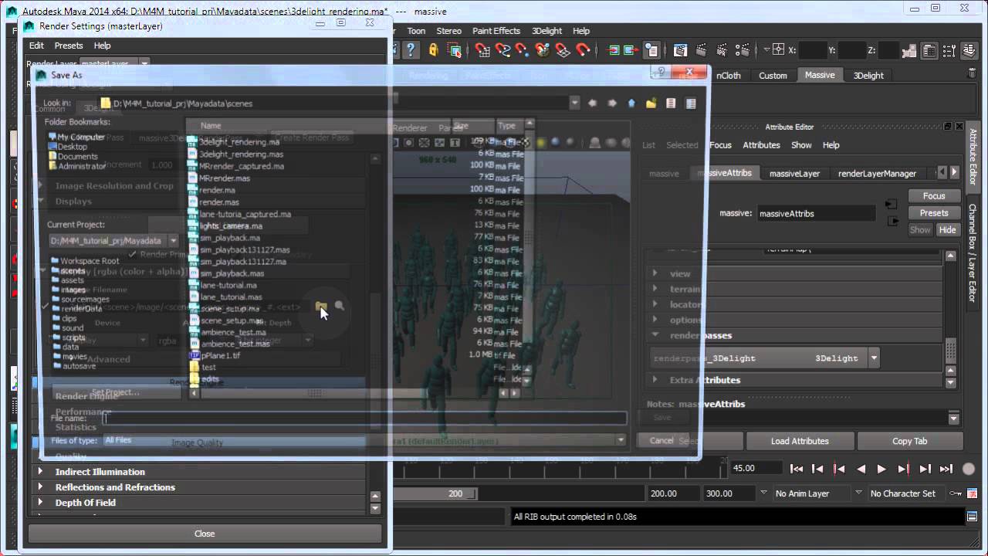Select the massiveLayer attribute tab
Screen dimensions: 988x556
[x=794, y=174]
